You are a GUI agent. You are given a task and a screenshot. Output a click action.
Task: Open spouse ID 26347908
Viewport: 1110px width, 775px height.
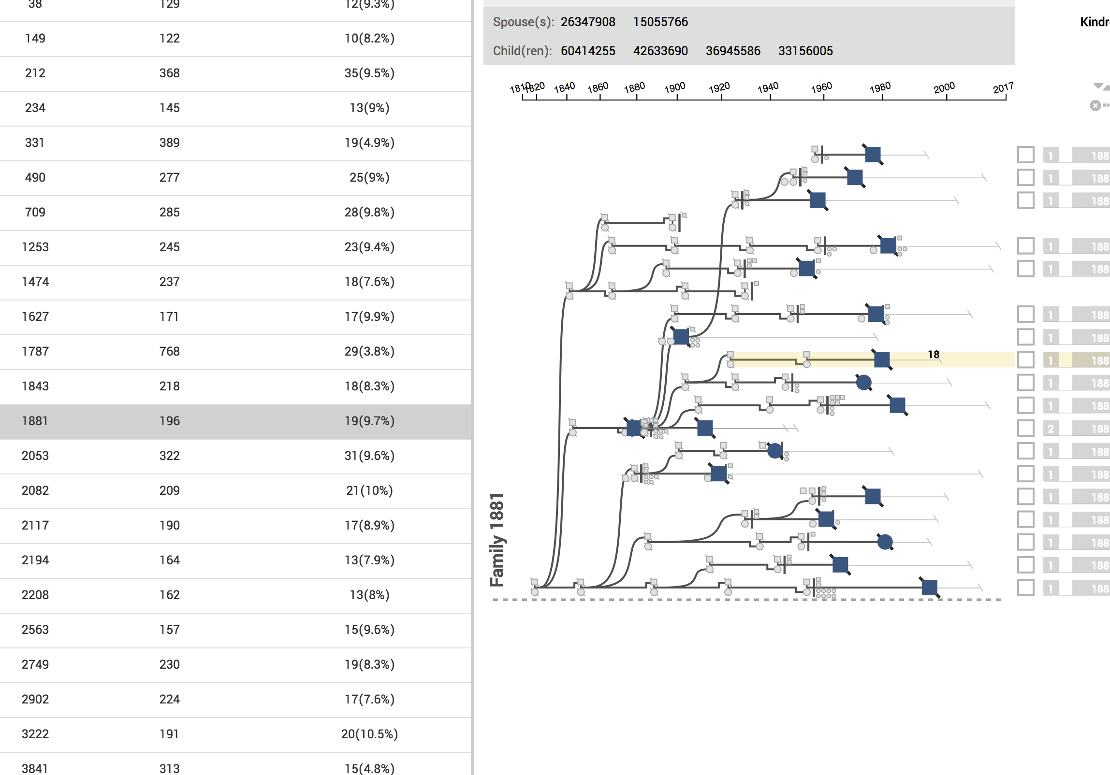click(x=588, y=22)
